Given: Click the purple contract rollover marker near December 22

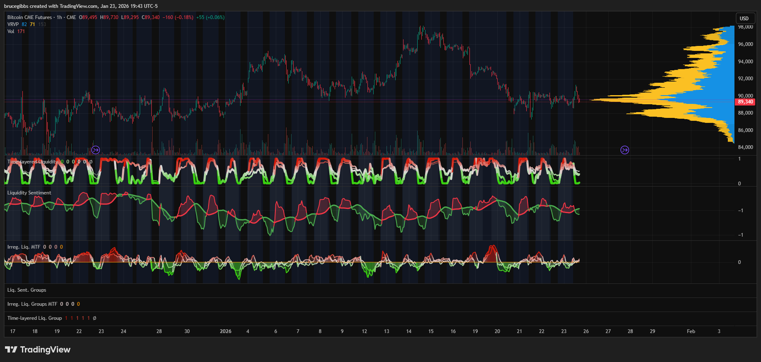Looking at the screenshot, I should click(95, 150).
